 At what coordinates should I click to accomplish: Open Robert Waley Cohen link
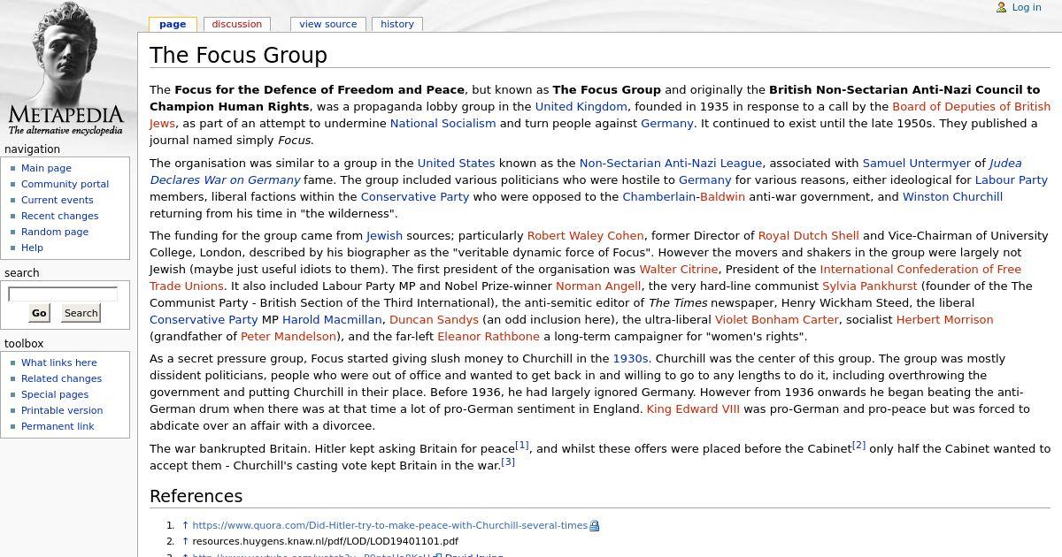coord(585,235)
